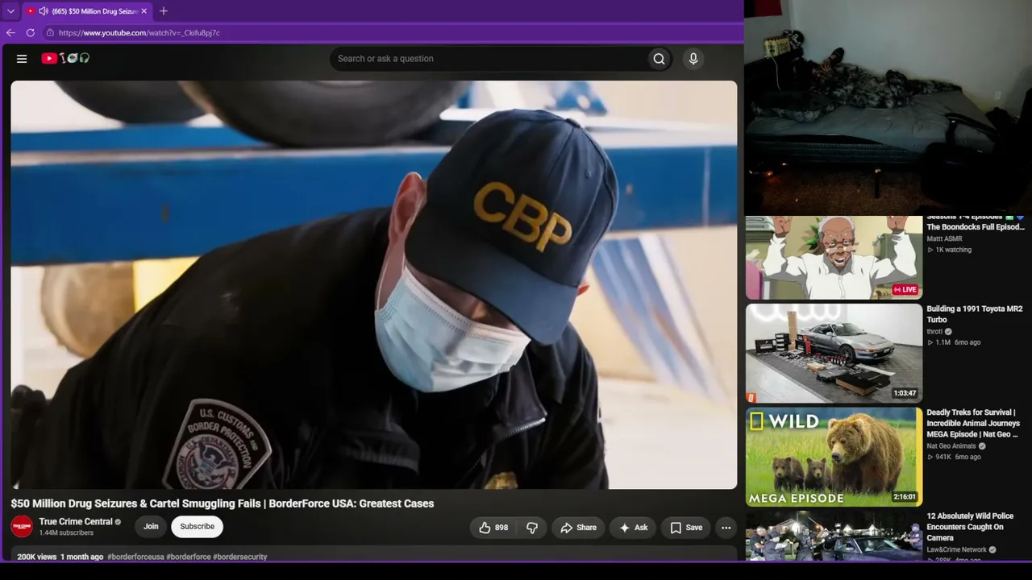1032x580 pixels.
Task: Visit the Law&Crime Network channel
Action: (x=957, y=550)
